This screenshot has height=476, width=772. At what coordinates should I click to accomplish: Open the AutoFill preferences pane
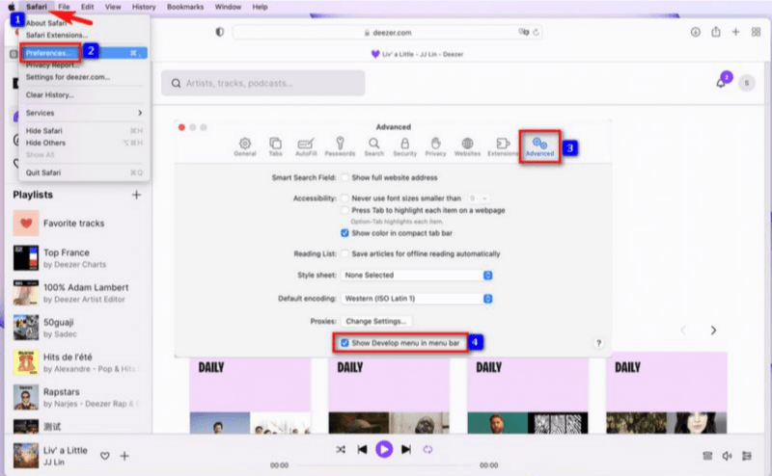coord(306,146)
